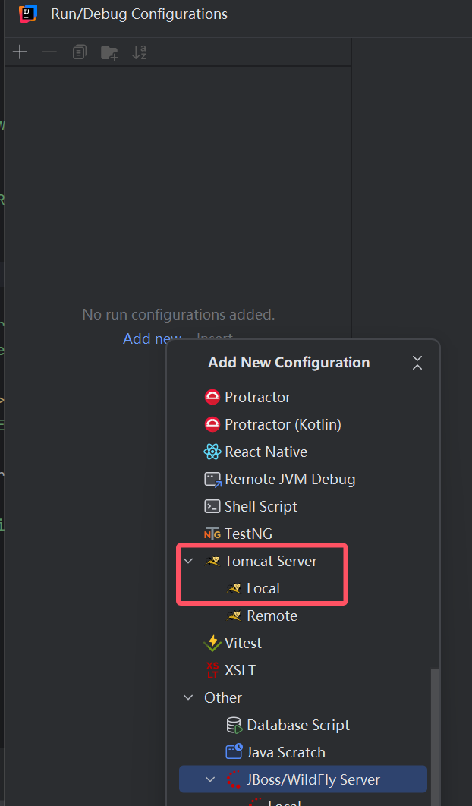Pick the TestNG configuration type
This screenshot has width=472, height=806.
pyautogui.click(x=247, y=534)
